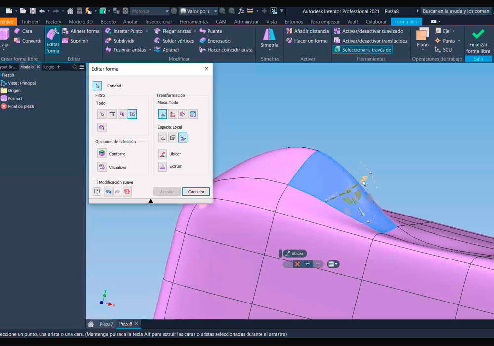Open the Material dropdown in the toolbar

pyautogui.click(x=167, y=11)
